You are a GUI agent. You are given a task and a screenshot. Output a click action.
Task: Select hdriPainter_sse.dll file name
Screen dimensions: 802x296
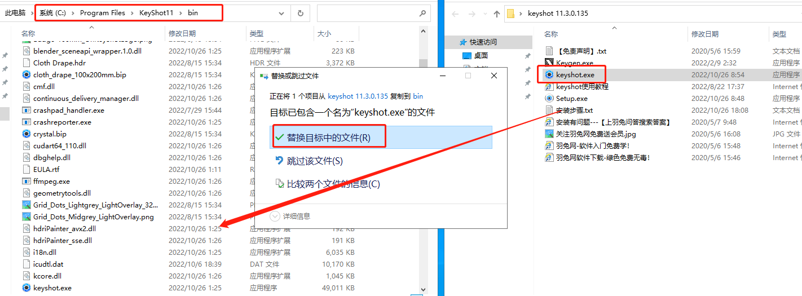click(63, 240)
